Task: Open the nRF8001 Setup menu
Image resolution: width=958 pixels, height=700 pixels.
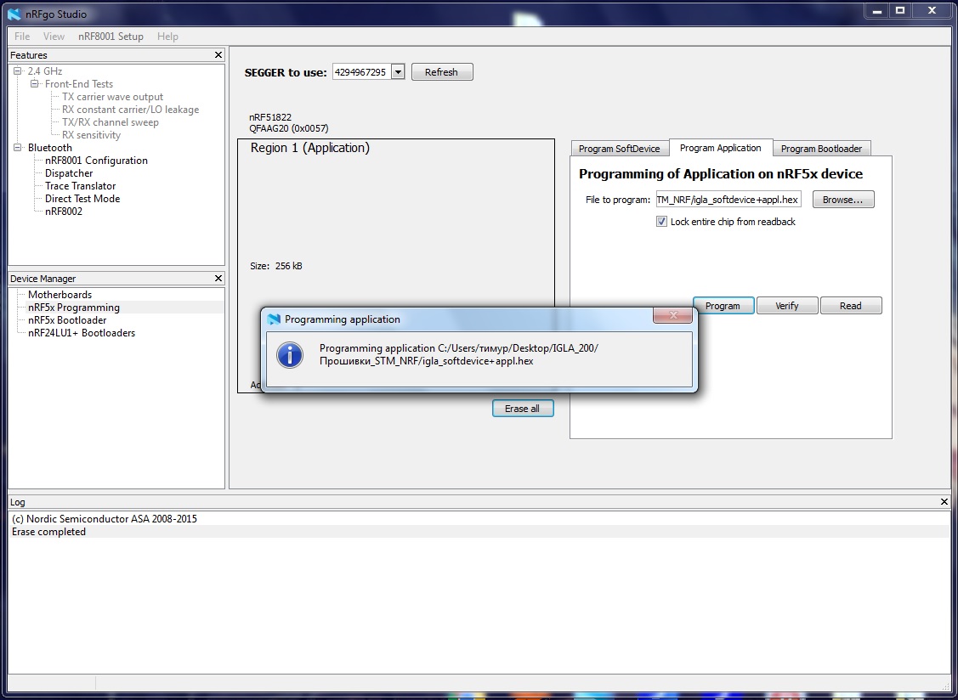Action: pyautogui.click(x=111, y=36)
